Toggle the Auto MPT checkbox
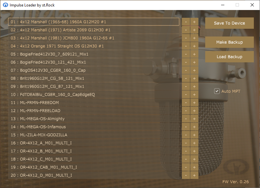 point(217,91)
